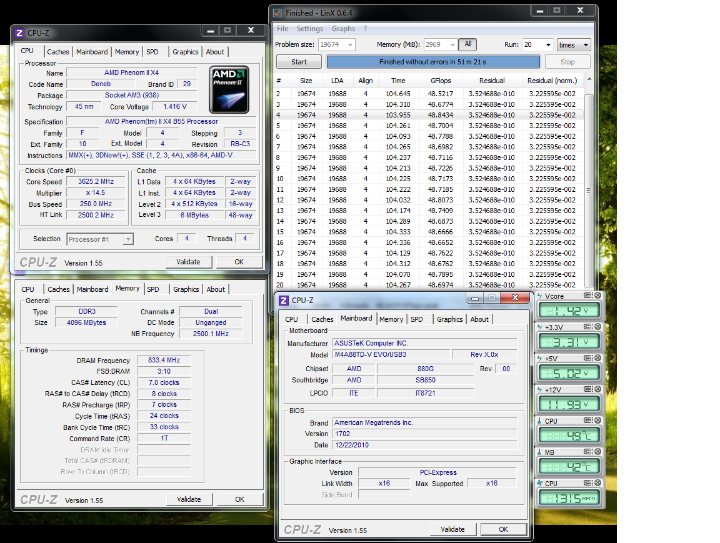Open LinX Settings menu
Screen dimensions: 720x543
[x=310, y=29]
